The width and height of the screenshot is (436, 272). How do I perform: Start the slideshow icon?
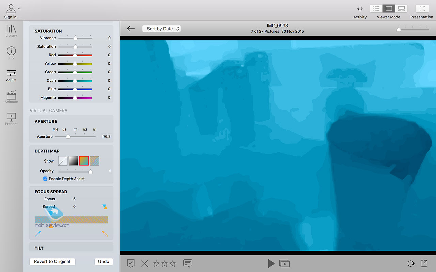[284, 263]
